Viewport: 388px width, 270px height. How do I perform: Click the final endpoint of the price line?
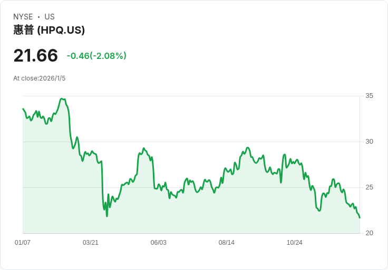360,217
